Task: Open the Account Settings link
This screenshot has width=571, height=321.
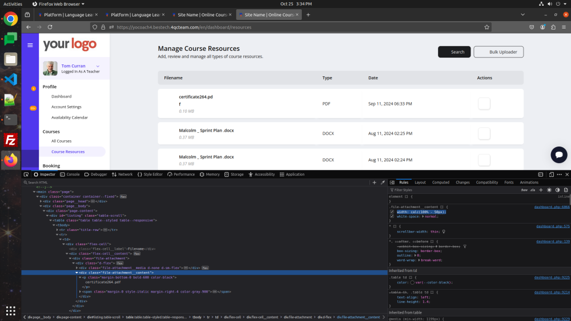Action: [66, 107]
